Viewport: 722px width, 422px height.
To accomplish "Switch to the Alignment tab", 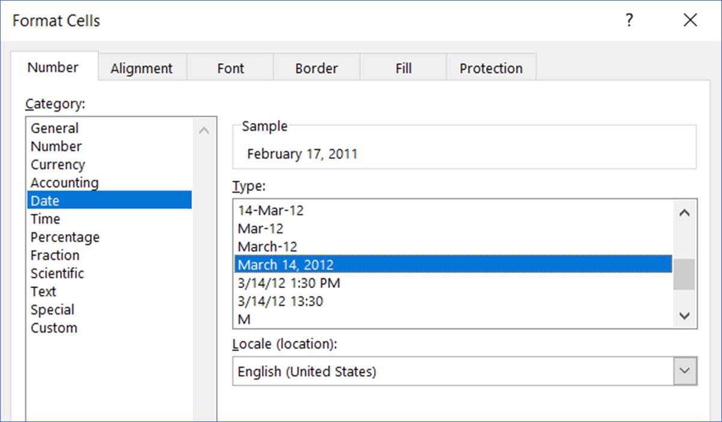I will coord(142,68).
